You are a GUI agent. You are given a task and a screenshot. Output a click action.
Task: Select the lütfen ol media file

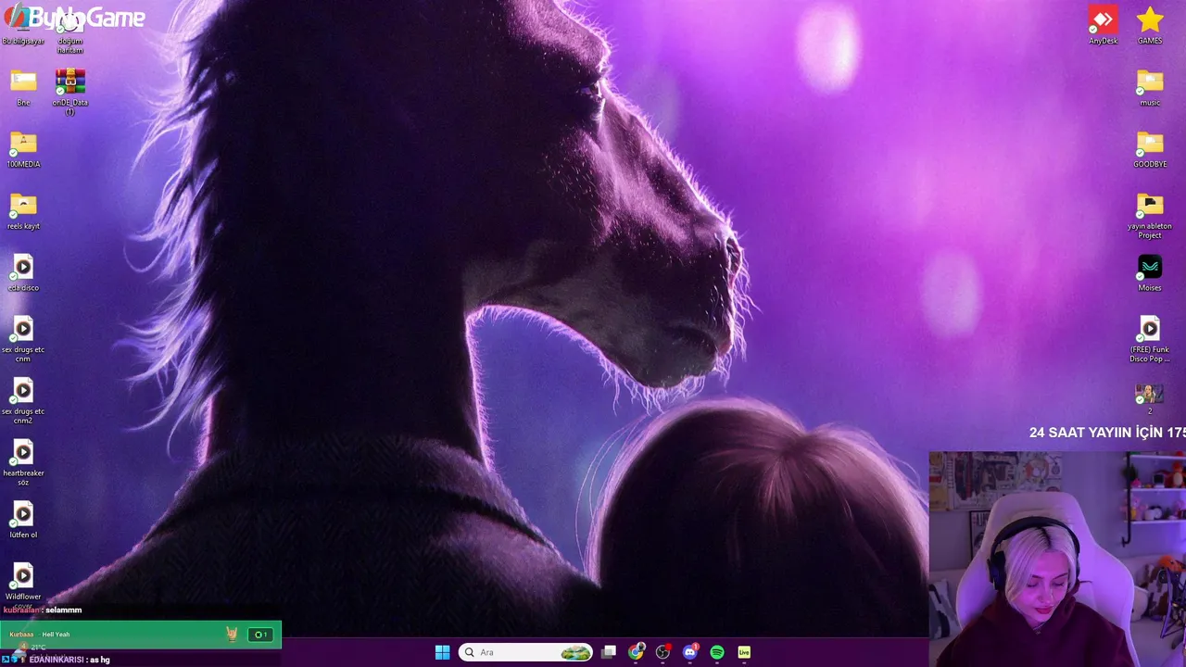pyautogui.click(x=23, y=521)
